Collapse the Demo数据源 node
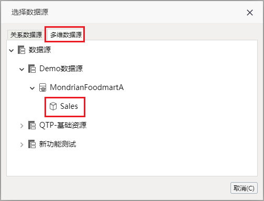The width and height of the screenshot is (264, 201). [x=22, y=70]
